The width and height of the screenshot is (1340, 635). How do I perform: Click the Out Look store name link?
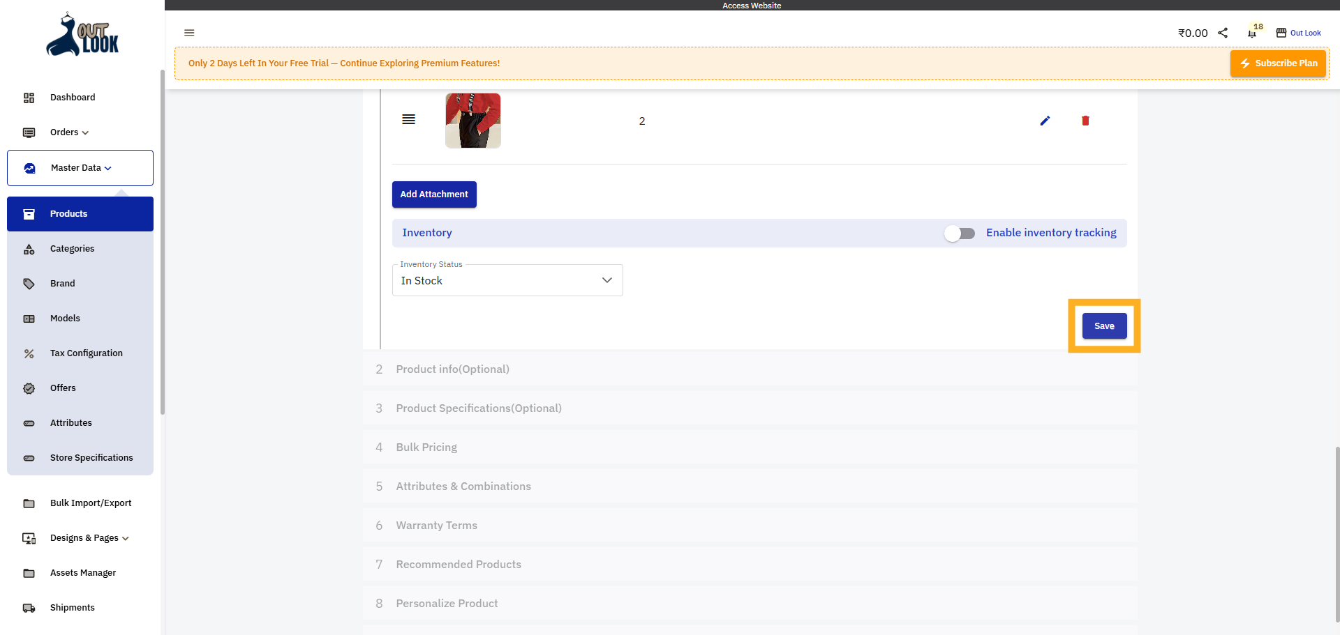pos(1305,33)
